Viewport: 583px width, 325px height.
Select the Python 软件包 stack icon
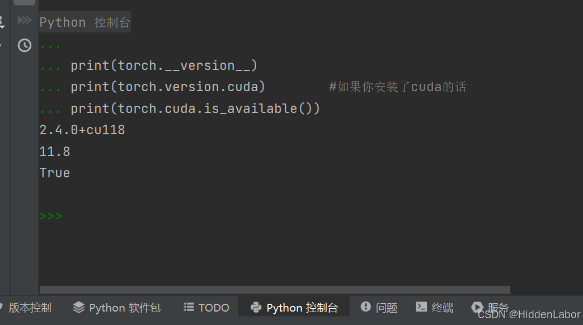point(78,307)
